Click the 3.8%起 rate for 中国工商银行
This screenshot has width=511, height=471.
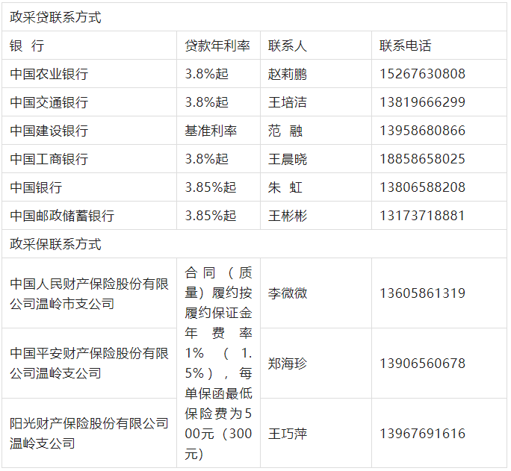(x=207, y=159)
